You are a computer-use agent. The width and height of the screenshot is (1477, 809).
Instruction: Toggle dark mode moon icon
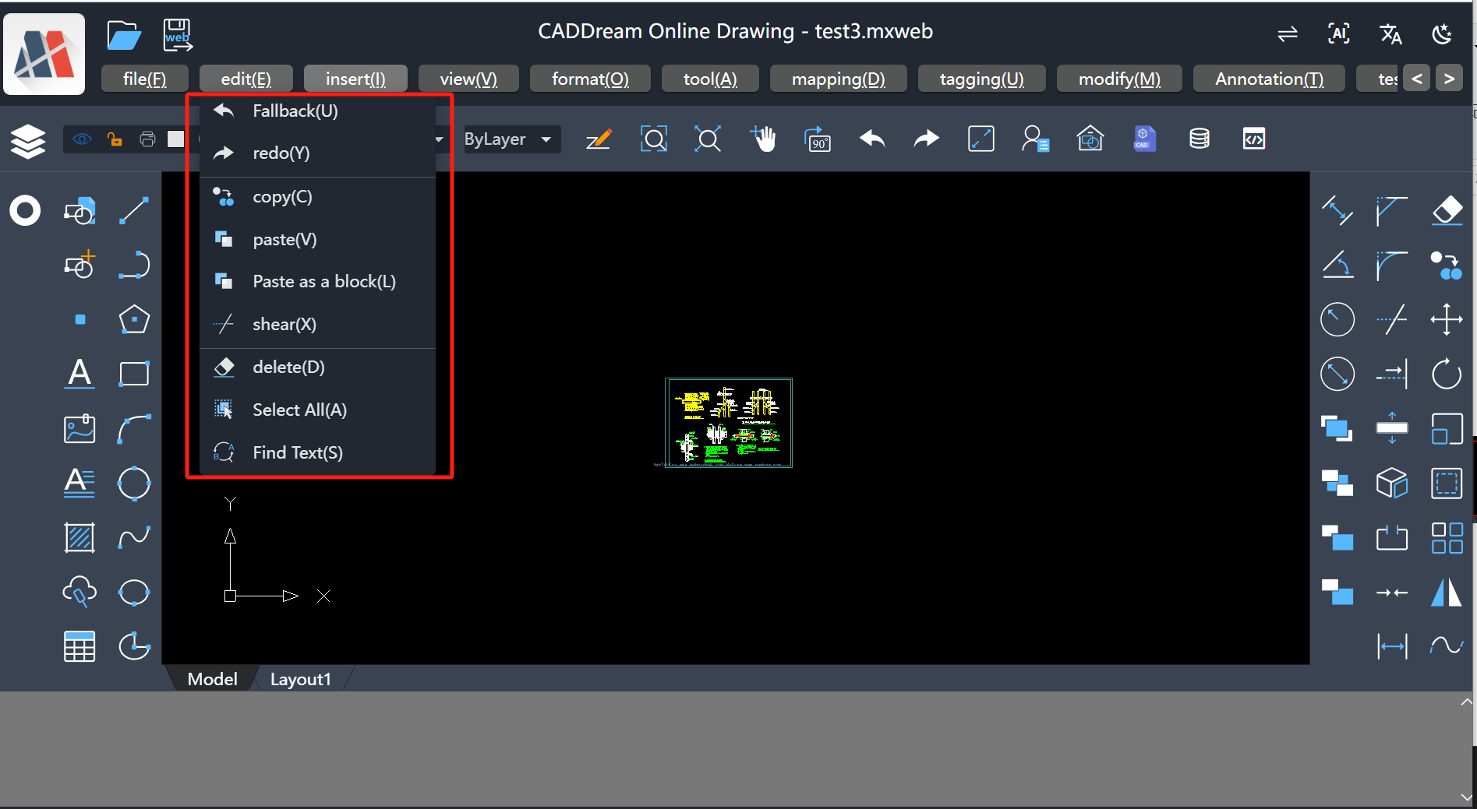tap(1442, 33)
